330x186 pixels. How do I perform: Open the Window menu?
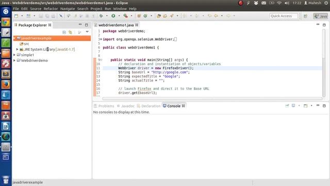(120, 9)
